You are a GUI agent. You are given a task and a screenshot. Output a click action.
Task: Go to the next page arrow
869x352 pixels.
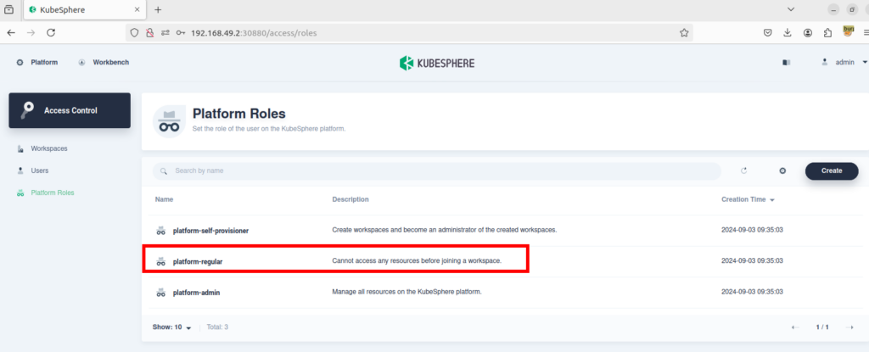pyautogui.click(x=849, y=327)
